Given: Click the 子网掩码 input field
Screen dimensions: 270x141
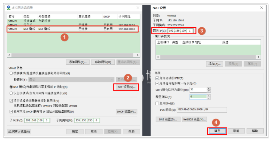Looking at the screenshot, I should point(87,120).
